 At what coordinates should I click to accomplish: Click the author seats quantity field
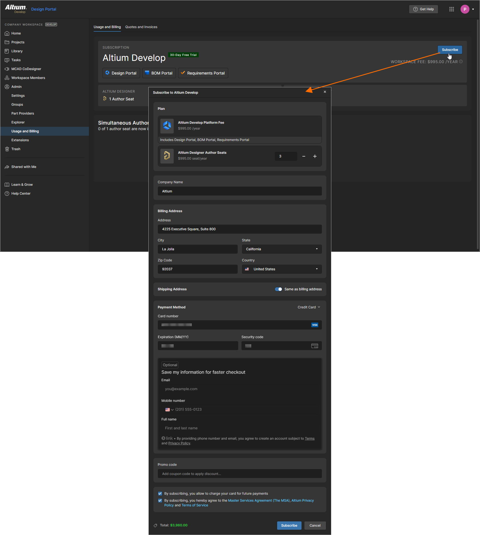[286, 156]
